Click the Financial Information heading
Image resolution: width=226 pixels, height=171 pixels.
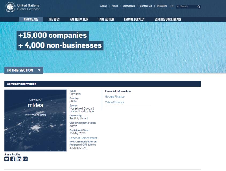pos(118,91)
